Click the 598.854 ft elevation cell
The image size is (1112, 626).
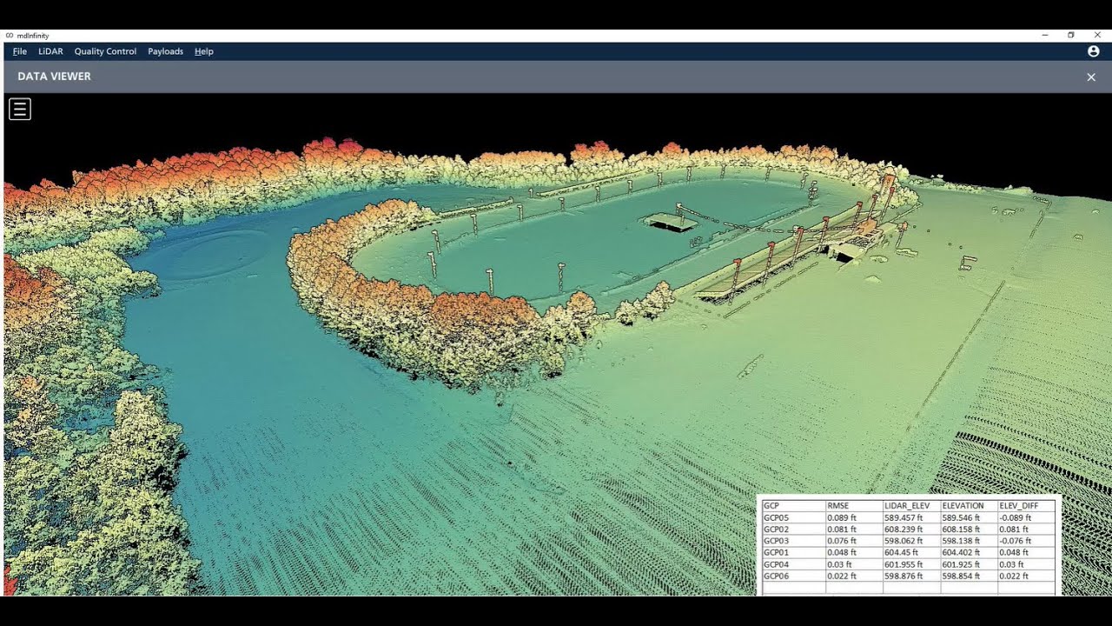point(969,576)
